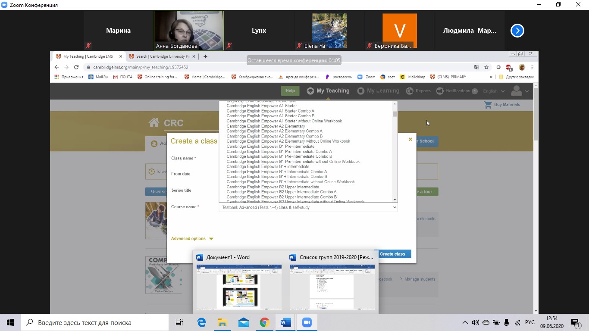Image resolution: width=589 pixels, height=331 pixels.
Task: Bookmark this page with star icon
Action: pos(486,67)
